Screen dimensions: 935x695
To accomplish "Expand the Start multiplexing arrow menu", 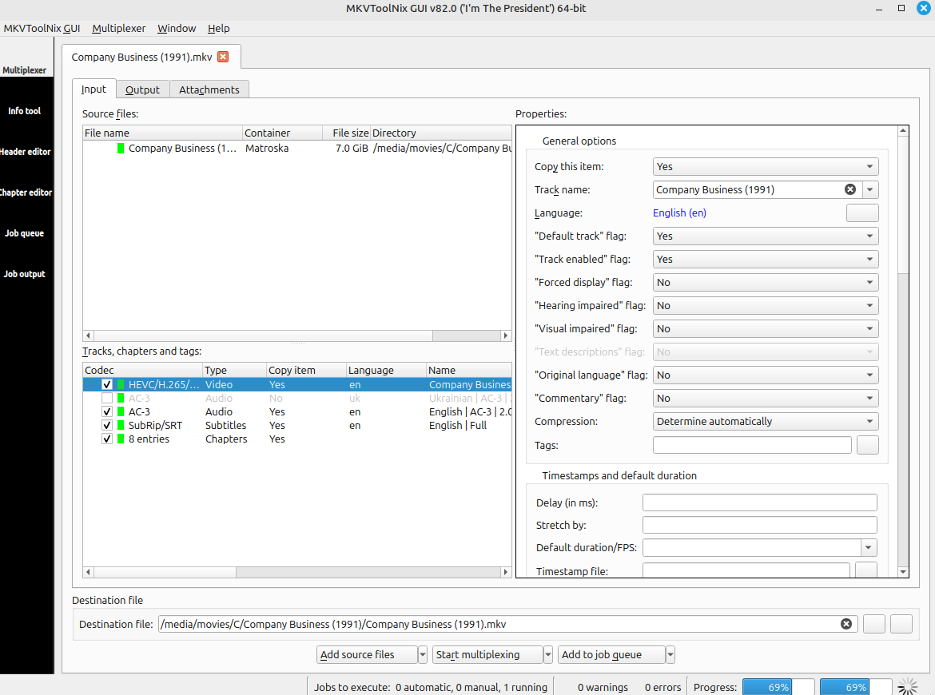I will [x=548, y=654].
